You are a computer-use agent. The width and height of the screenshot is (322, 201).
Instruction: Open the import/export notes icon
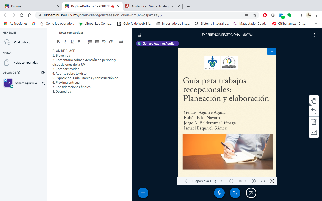[121, 42]
